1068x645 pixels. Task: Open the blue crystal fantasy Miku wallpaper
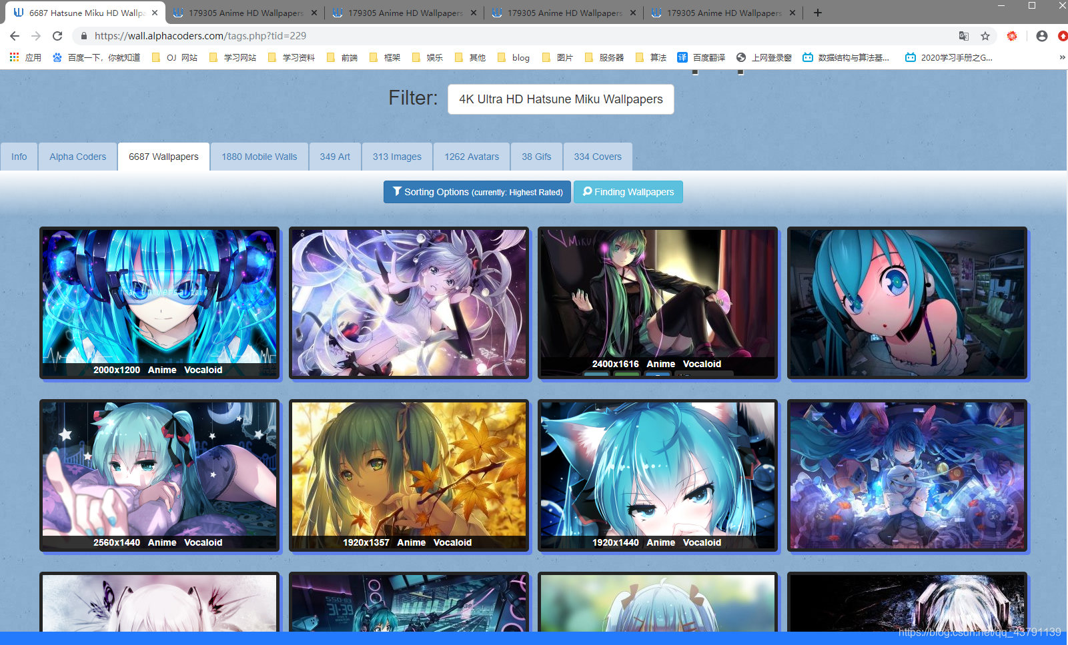tap(907, 476)
